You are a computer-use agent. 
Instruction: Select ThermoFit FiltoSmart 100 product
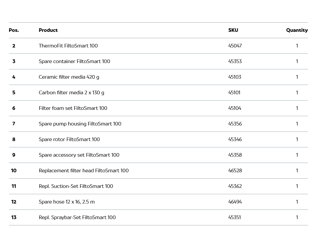68,46
